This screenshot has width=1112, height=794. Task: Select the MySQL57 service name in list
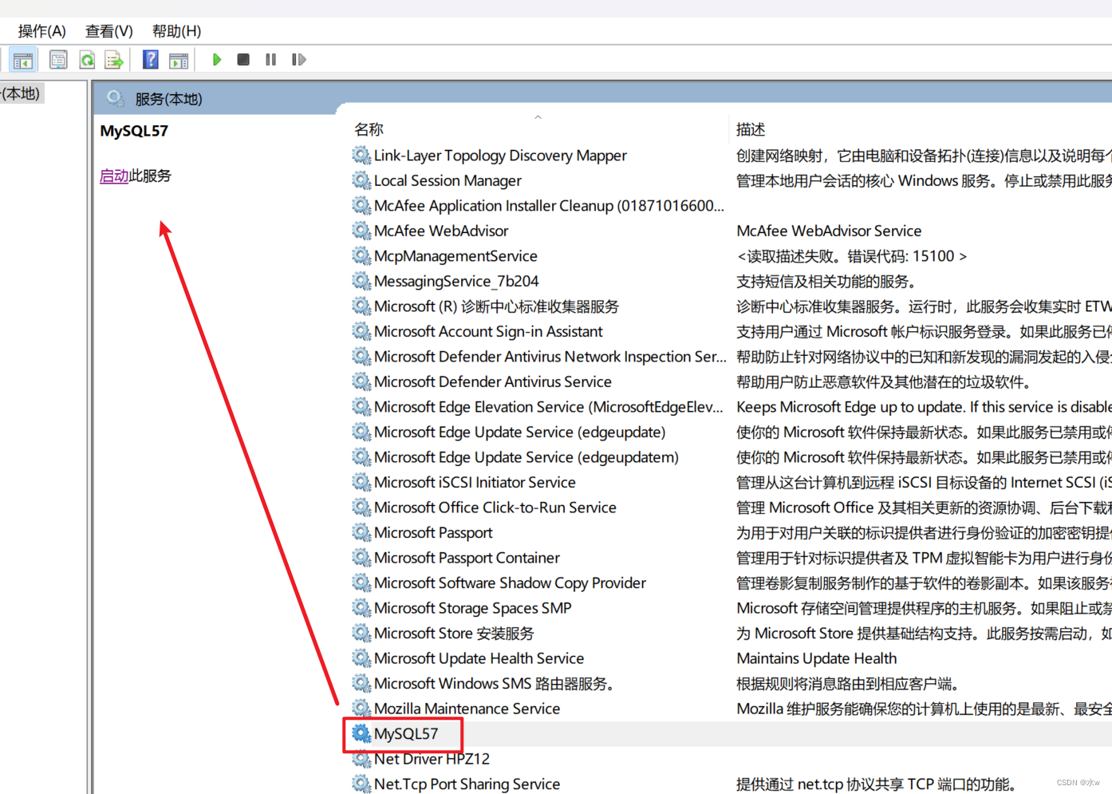point(406,733)
